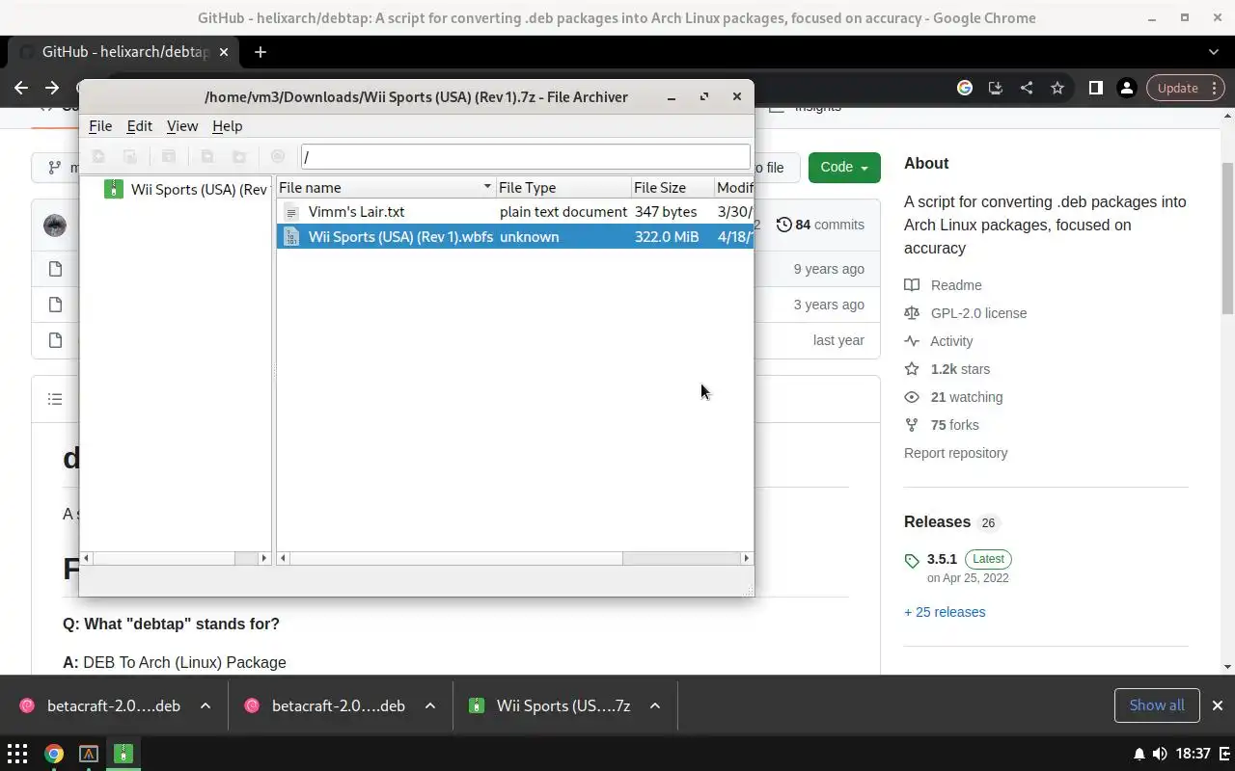This screenshot has width=1235, height=771.
Task: Click the '322.0 MiB' size cell
Action: (667, 236)
